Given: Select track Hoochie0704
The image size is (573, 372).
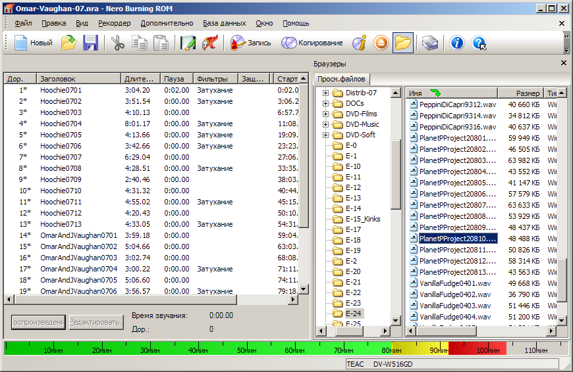Looking at the screenshot, I should [61, 124].
